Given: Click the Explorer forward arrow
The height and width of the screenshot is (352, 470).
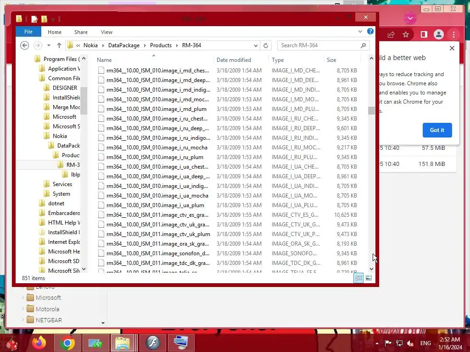Looking at the screenshot, I should [x=38, y=45].
